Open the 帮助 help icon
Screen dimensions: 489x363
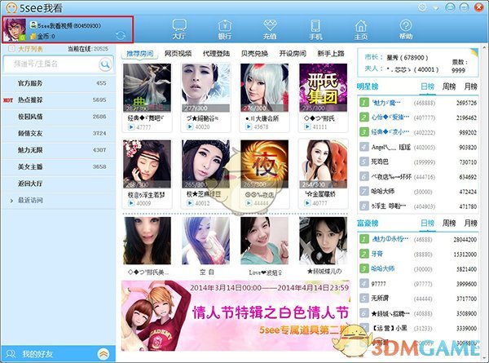coord(405,28)
